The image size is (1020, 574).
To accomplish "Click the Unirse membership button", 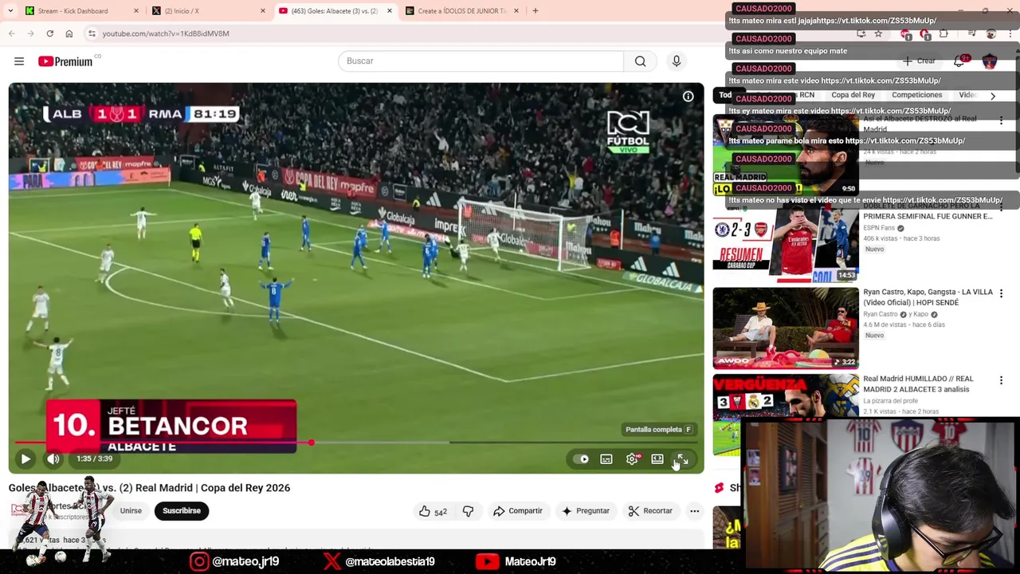I will (x=131, y=511).
